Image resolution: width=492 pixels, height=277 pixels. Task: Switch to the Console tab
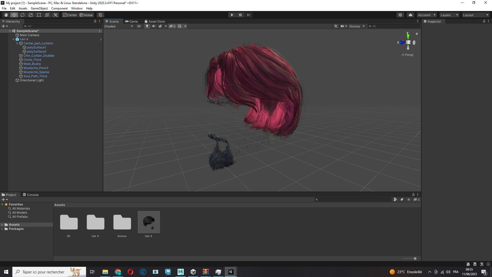(x=31, y=195)
